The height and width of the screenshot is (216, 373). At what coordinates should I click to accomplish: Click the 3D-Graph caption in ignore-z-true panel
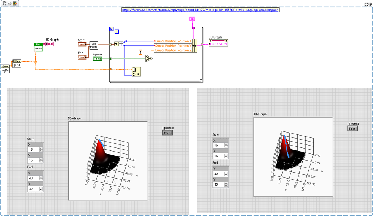coord(75,118)
